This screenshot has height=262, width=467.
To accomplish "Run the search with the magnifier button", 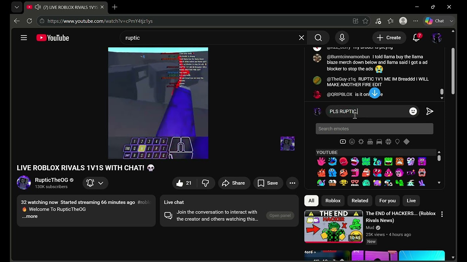I will pyautogui.click(x=318, y=38).
